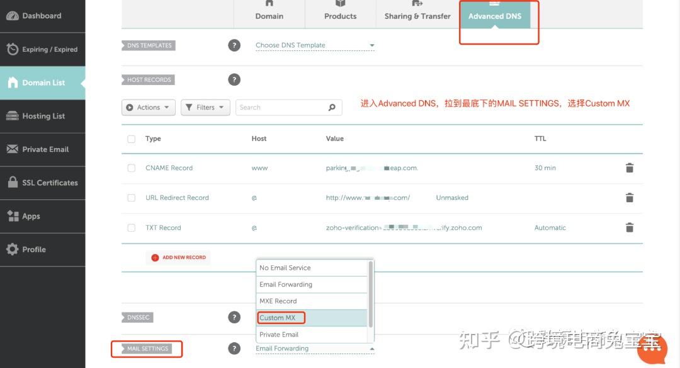This screenshot has width=680, height=368.
Task: Delete the CNAME Record with trash icon
Action: (x=629, y=168)
